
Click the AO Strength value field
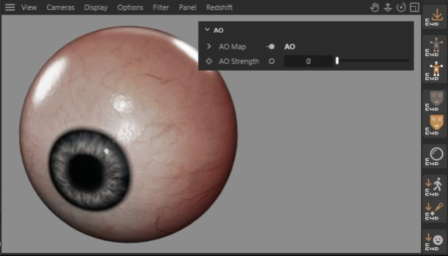coord(308,61)
